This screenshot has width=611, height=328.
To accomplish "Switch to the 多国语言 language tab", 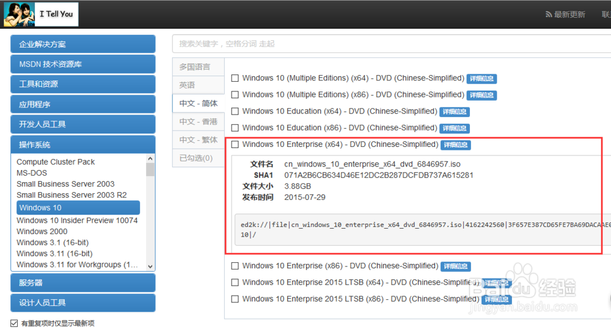I will click(199, 67).
